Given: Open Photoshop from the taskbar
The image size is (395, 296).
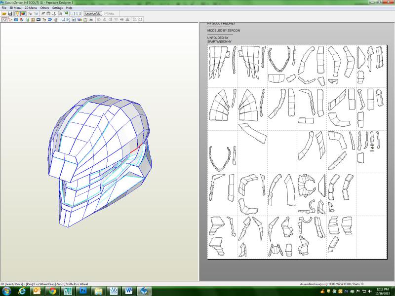Looking at the screenshot, I should [x=83, y=291].
